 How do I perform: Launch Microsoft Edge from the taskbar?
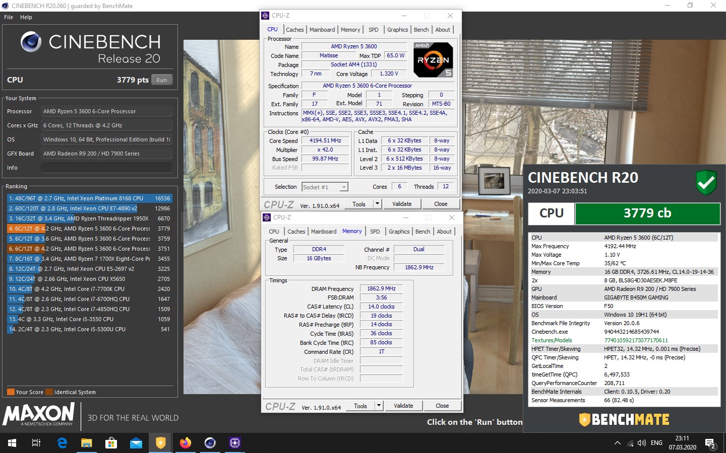62,443
